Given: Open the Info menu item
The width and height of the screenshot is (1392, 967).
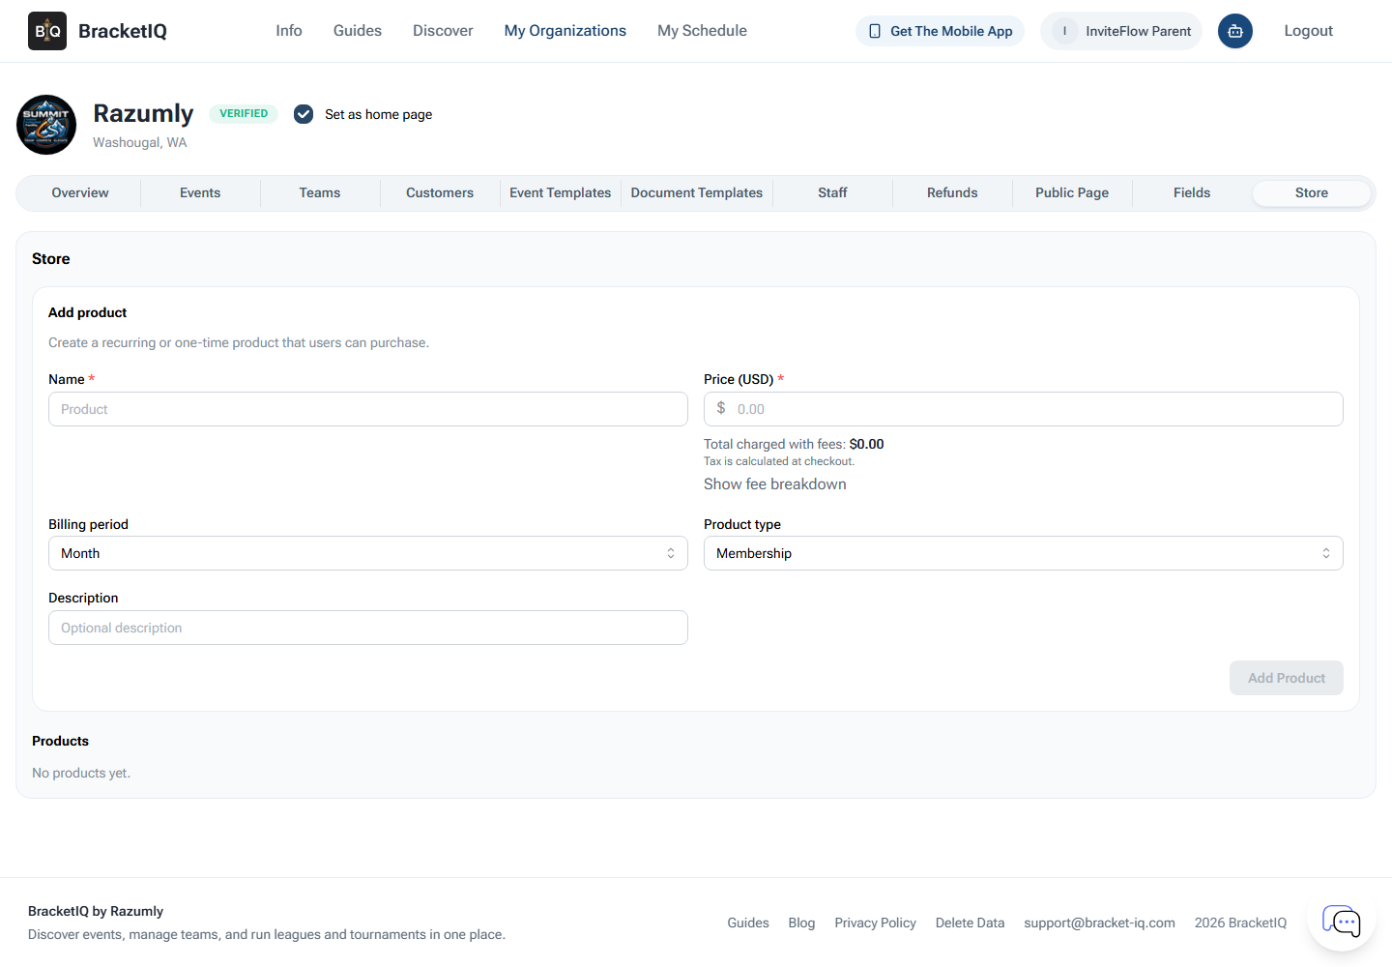Looking at the screenshot, I should pos(289,31).
